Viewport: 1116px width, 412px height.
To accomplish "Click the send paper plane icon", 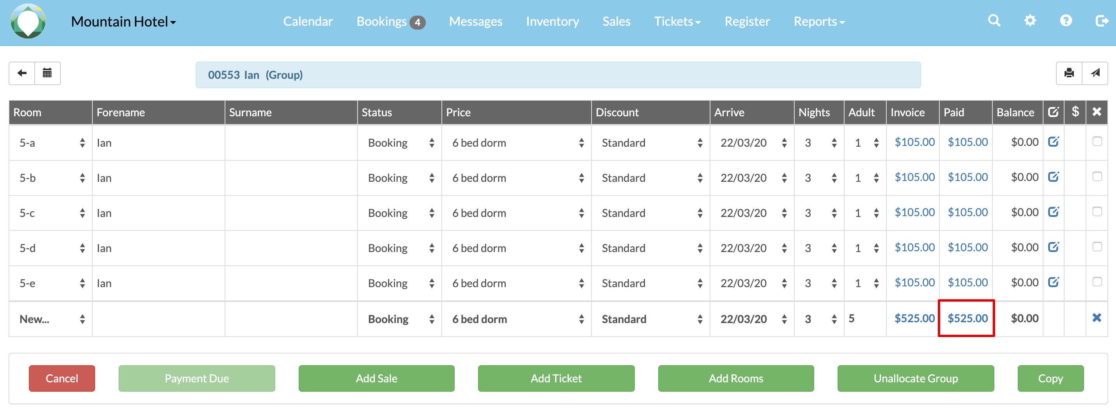I will tap(1095, 73).
